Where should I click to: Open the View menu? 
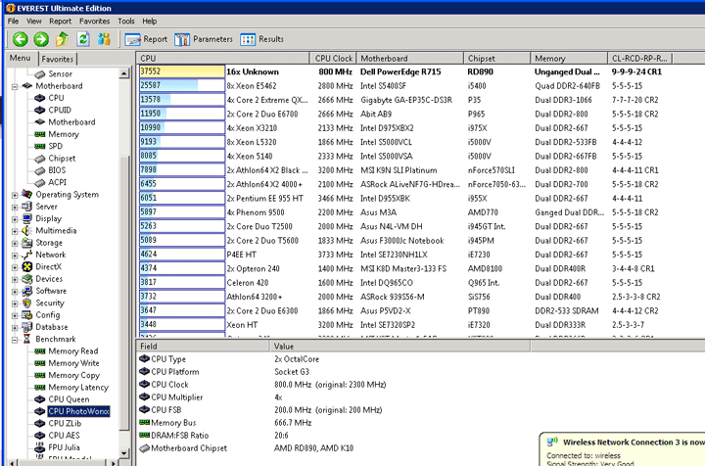(33, 22)
